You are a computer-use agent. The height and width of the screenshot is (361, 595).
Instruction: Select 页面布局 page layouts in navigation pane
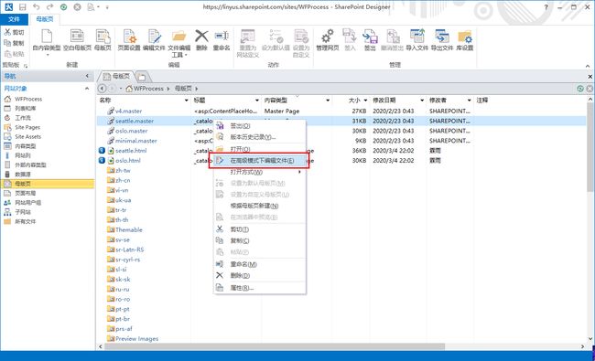tap(26, 193)
